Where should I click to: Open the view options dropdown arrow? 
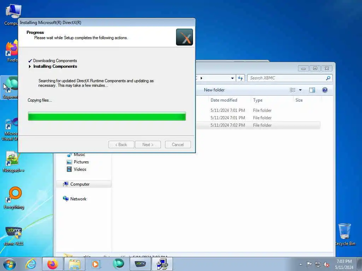click(x=300, y=90)
